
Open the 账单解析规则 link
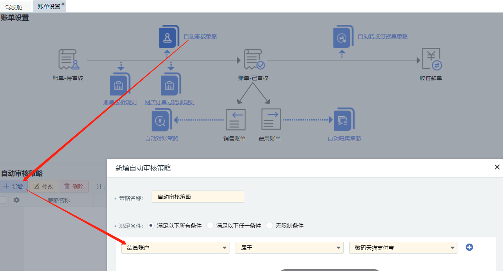[x=120, y=102]
